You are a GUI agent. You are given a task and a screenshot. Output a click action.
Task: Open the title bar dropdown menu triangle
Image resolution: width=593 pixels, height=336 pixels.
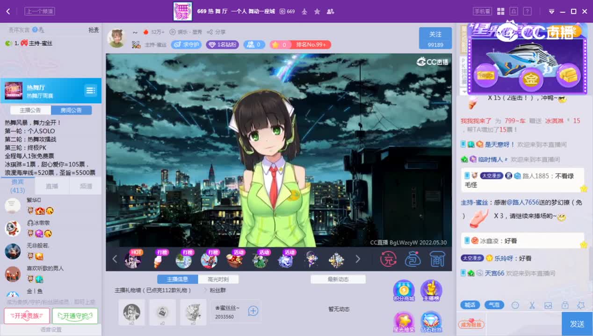tap(551, 11)
